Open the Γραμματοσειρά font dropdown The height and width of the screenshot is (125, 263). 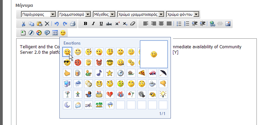(x=74, y=14)
